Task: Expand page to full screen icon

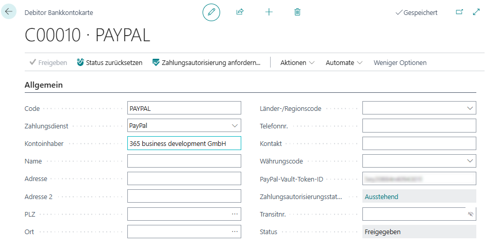Action: click(x=476, y=12)
